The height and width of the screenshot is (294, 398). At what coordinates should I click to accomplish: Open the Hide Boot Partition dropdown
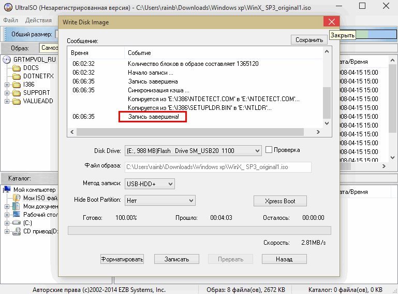160,201
